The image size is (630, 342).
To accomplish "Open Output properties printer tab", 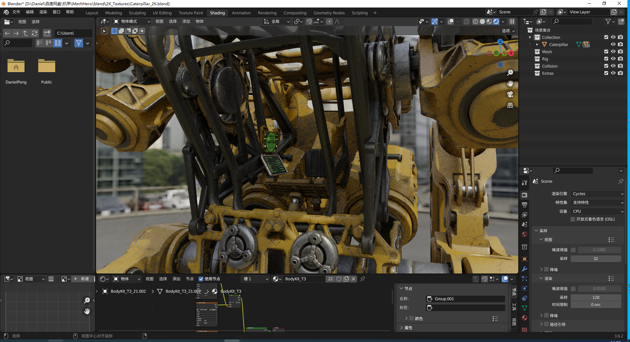I will (x=524, y=205).
